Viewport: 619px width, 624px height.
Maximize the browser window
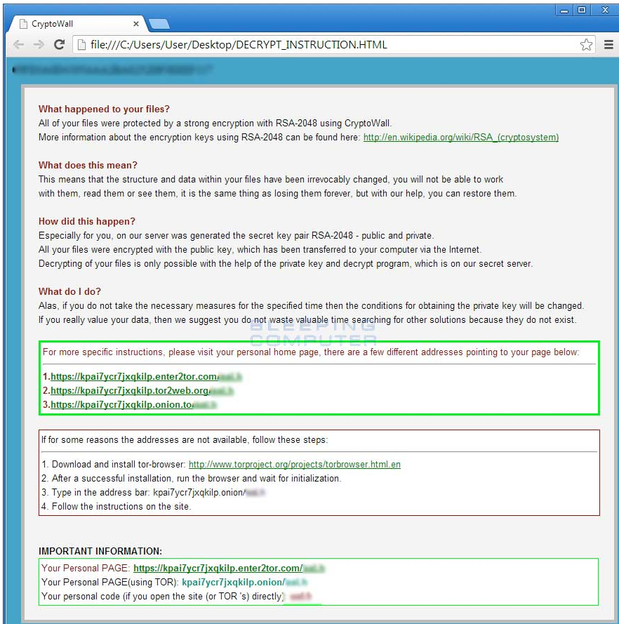(x=582, y=10)
